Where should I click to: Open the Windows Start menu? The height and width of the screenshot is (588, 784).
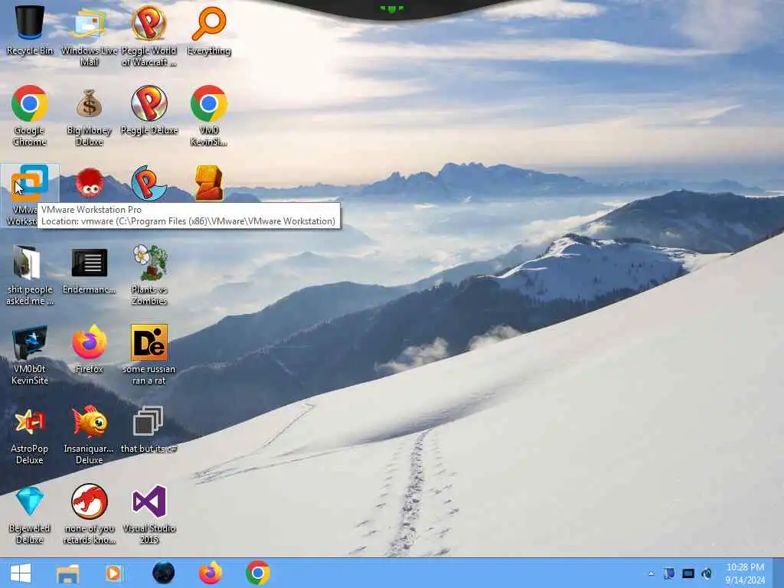[21, 573]
